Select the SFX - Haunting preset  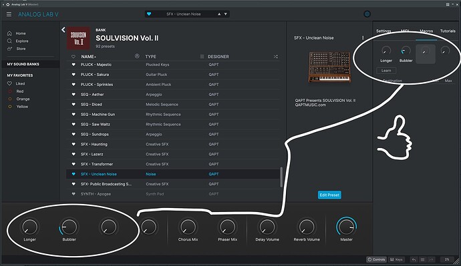tap(173, 144)
